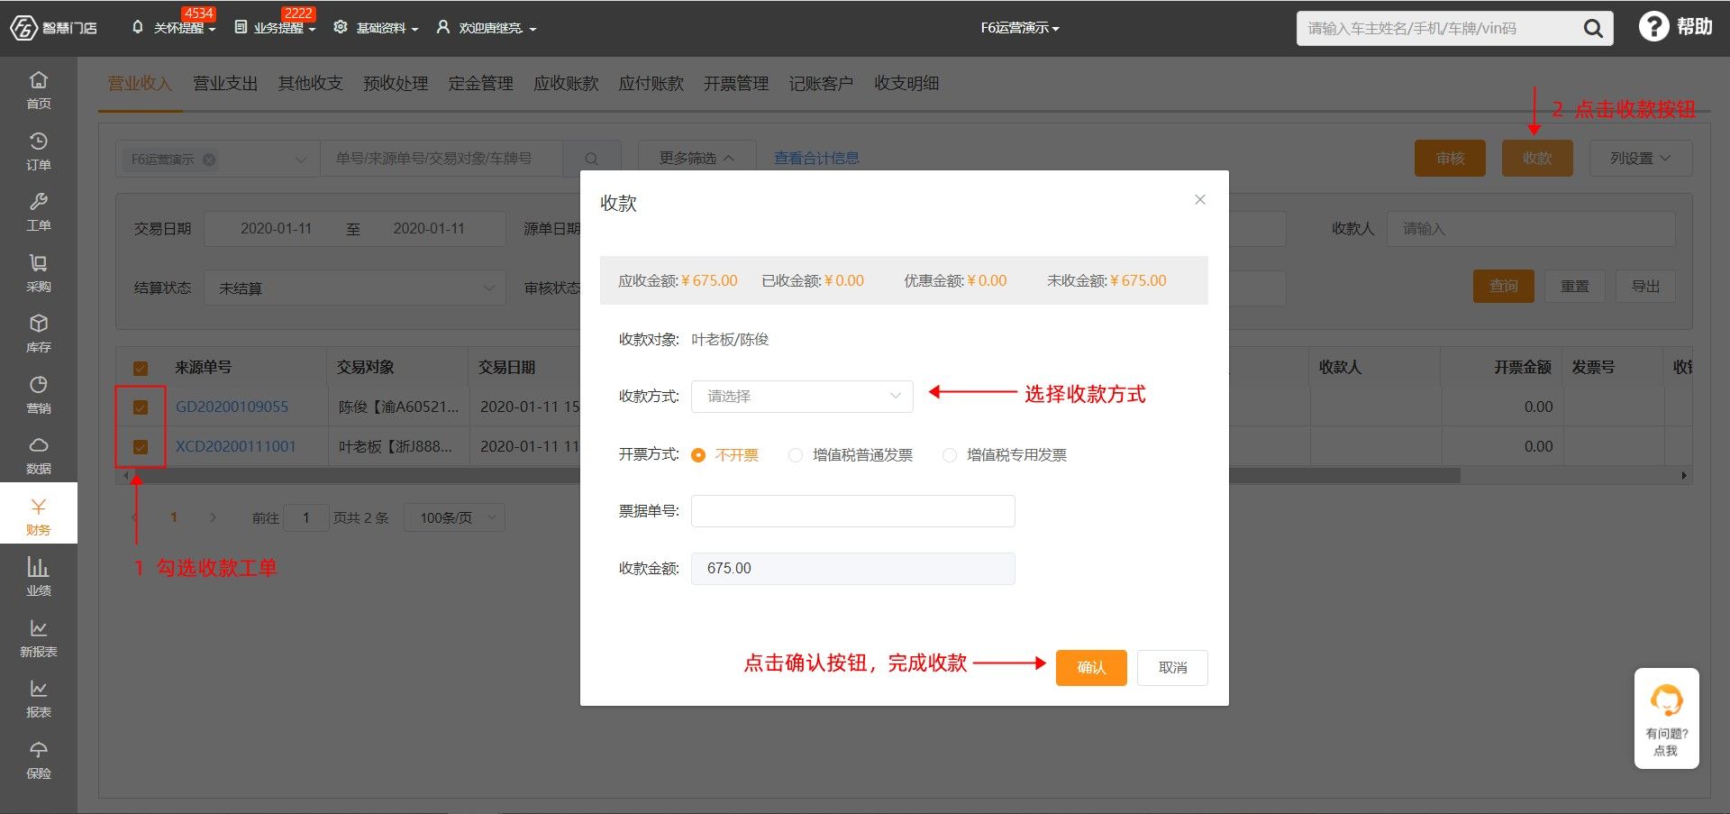Click the search magnifier in top bar
1730x814 pixels.
(1593, 29)
